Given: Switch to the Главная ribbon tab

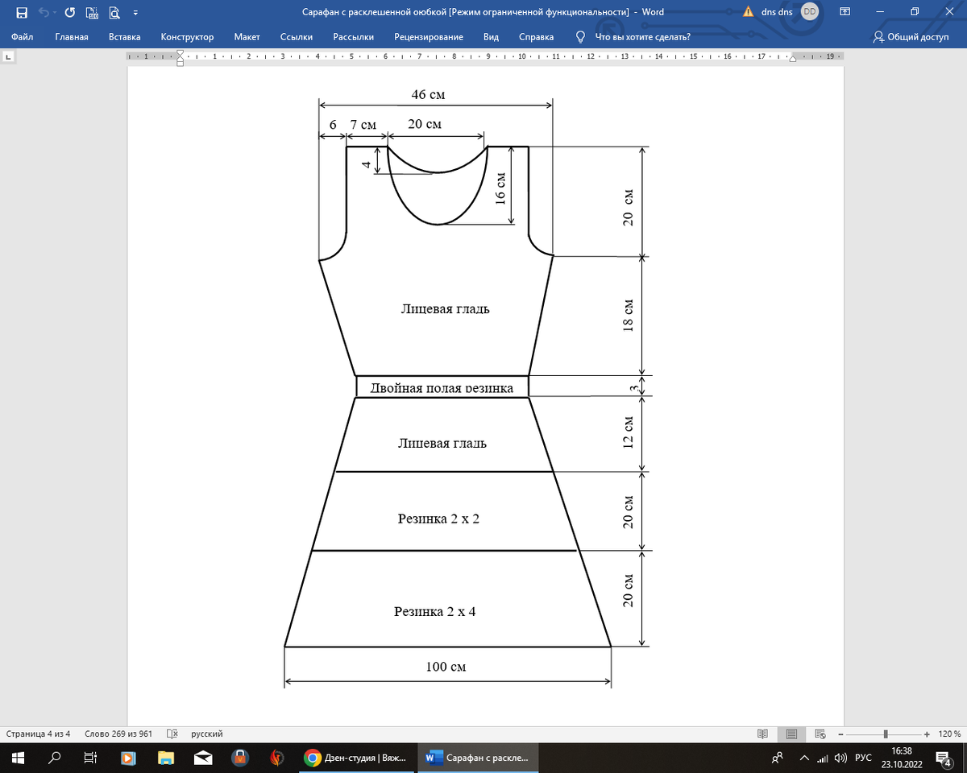Looking at the screenshot, I should point(72,37).
